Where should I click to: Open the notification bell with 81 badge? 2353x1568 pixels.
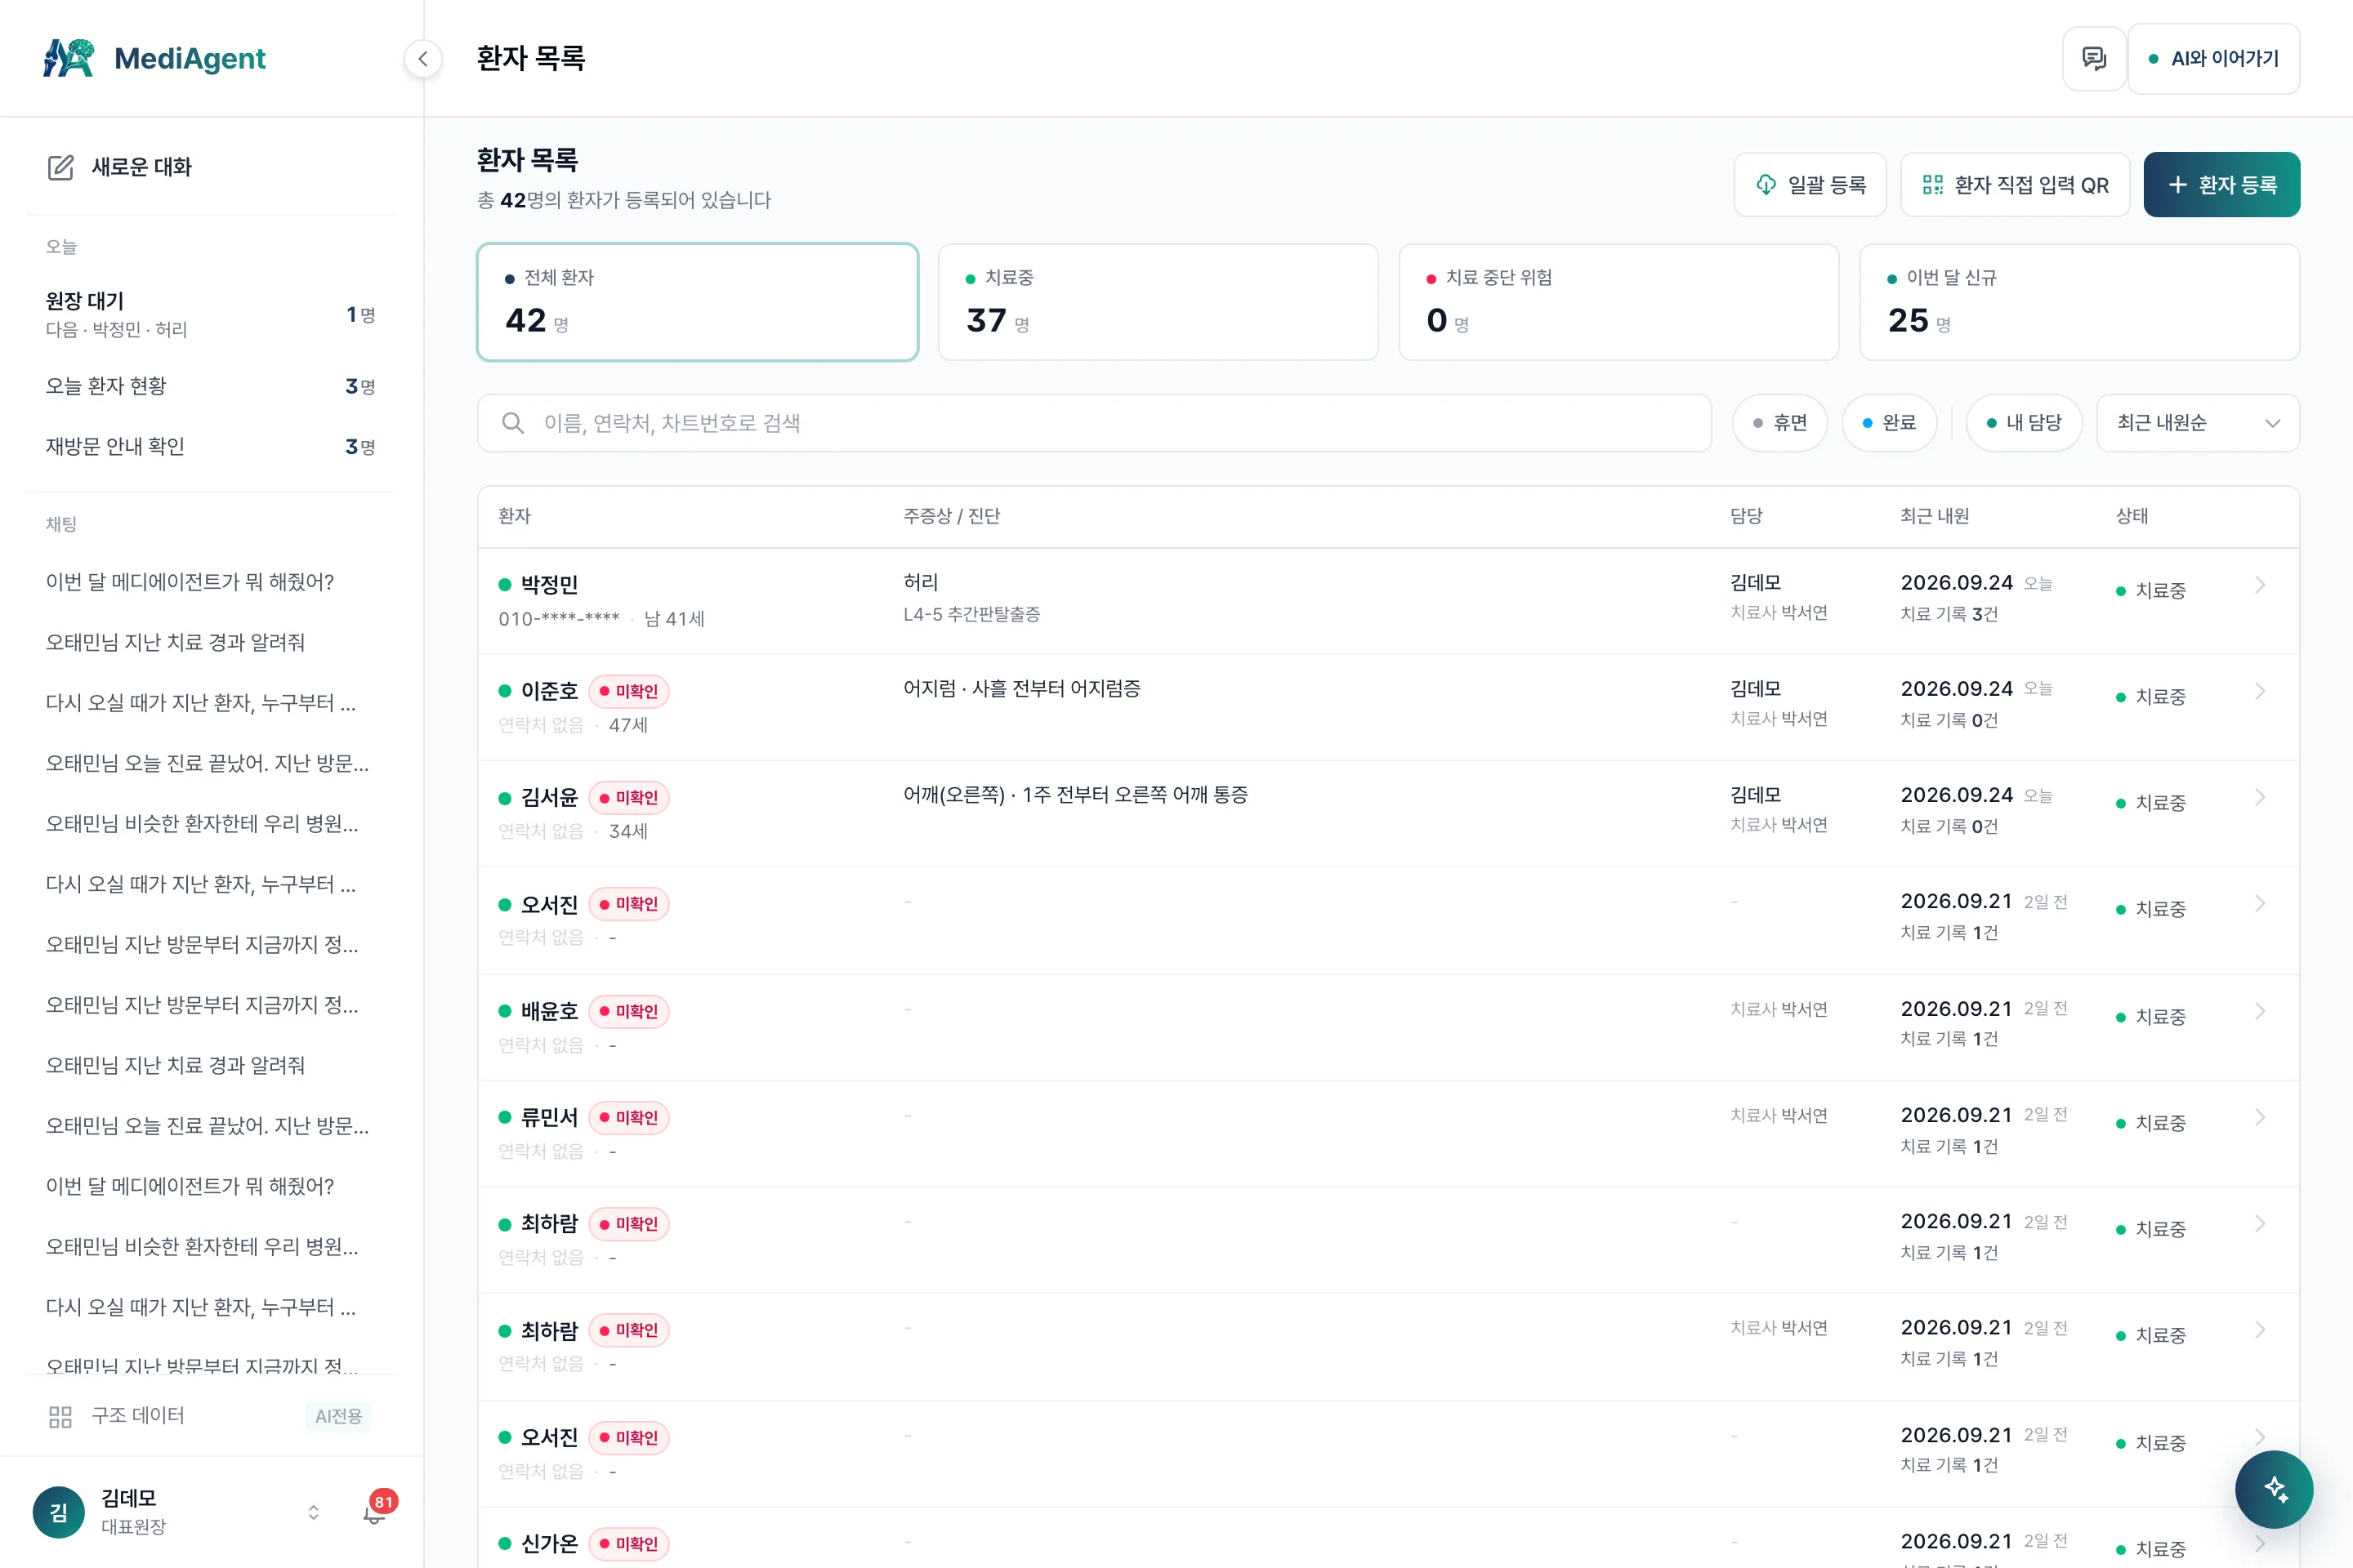[374, 1513]
